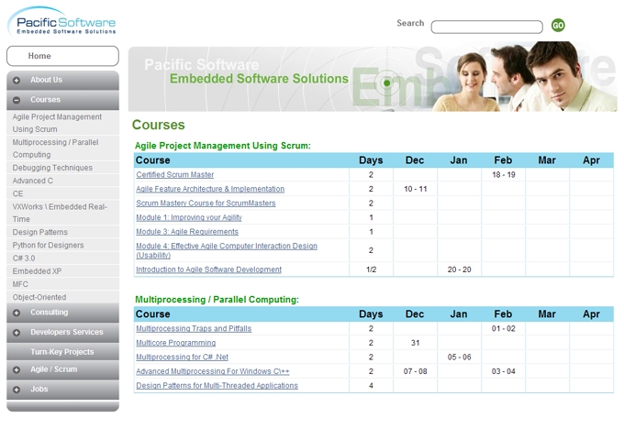Click the 1/2 days cell for Introduction course
Viewport: 624px width, 440px height.
pyautogui.click(x=371, y=269)
